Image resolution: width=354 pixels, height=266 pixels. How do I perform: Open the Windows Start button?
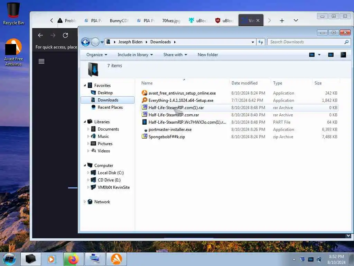point(9,259)
